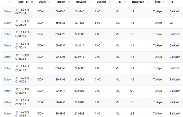This screenshot has width=183, height=117.
Task: Click Detay for the 01:50:55 row
Action: [x=7, y=57]
